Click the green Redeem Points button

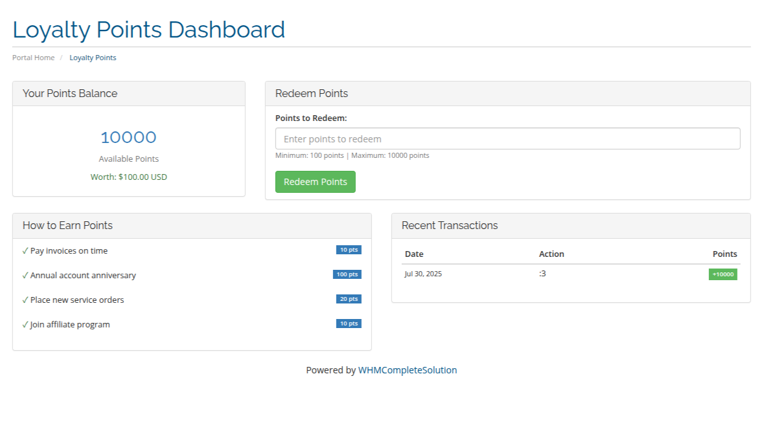tap(315, 182)
